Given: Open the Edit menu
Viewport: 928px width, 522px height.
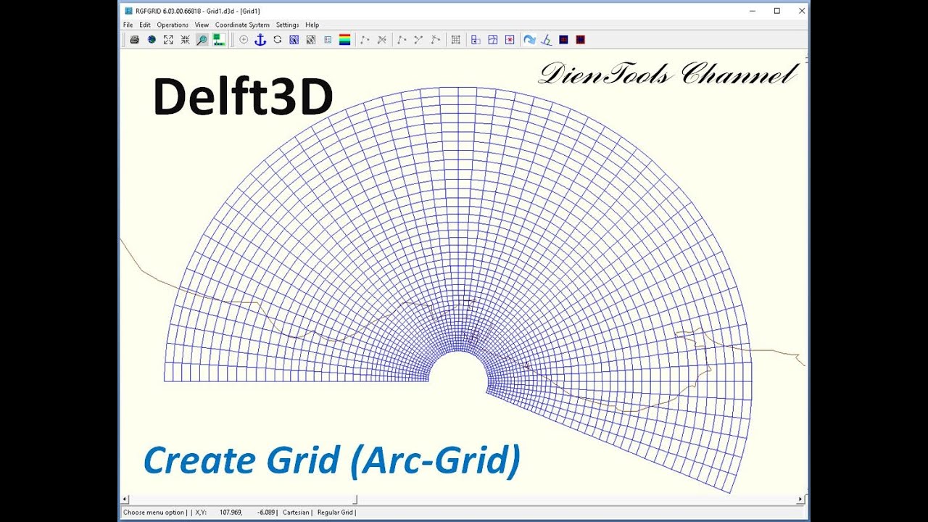Looking at the screenshot, I should click(145, 25).
